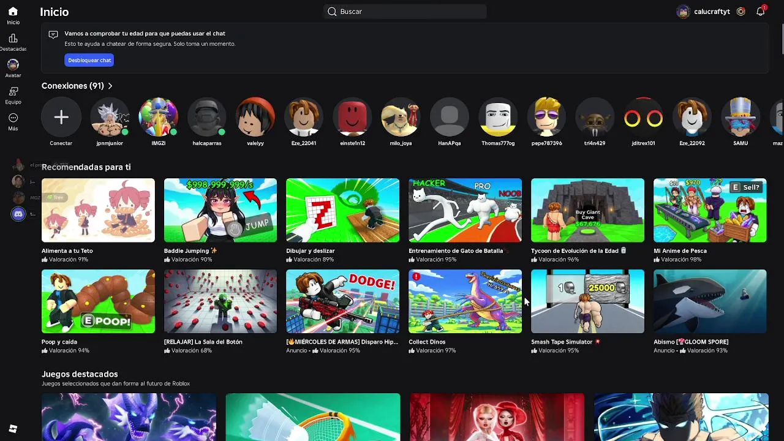Click Poop y caída title text

coord(59,342)
